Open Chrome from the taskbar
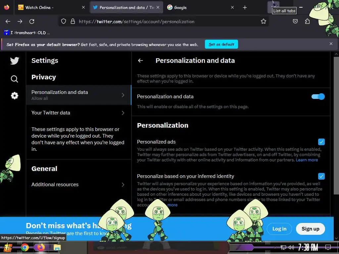 pos(24,247)
